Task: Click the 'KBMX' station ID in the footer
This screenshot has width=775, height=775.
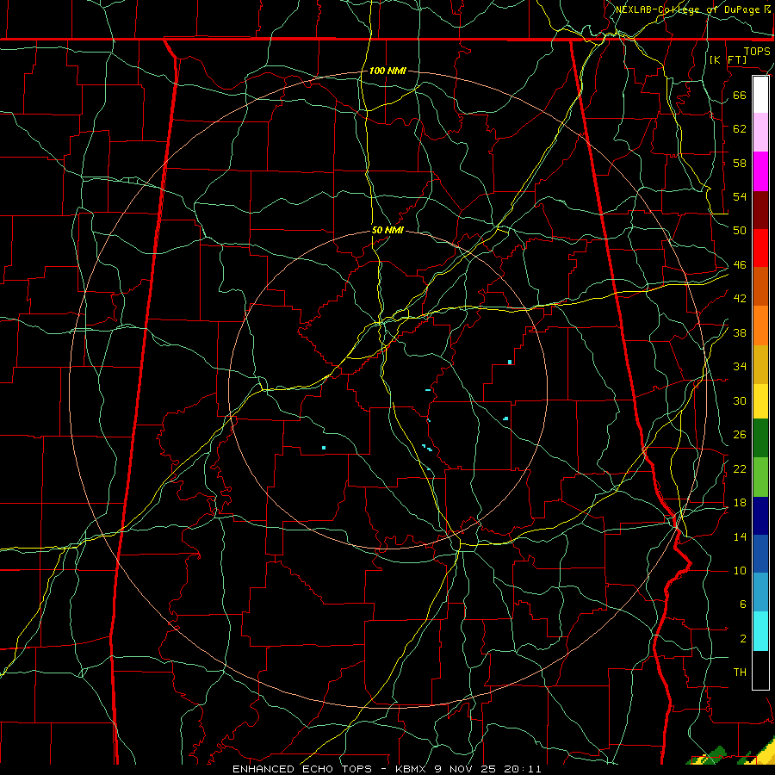Action: click(x=410, y=769)
